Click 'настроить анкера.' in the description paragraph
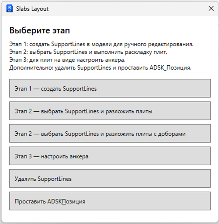 pyautogui.click(x=101, y=60)
